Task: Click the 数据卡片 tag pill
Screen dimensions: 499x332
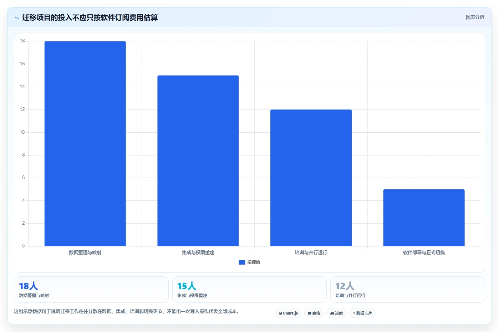Action: tap(362, 313)
